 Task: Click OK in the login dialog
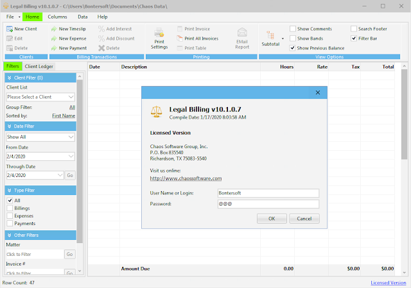pyautogui.click(x=272, y=219)
